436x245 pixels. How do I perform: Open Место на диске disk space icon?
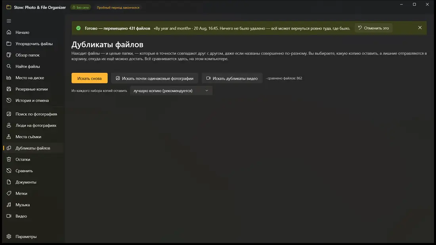coord(9,78)
